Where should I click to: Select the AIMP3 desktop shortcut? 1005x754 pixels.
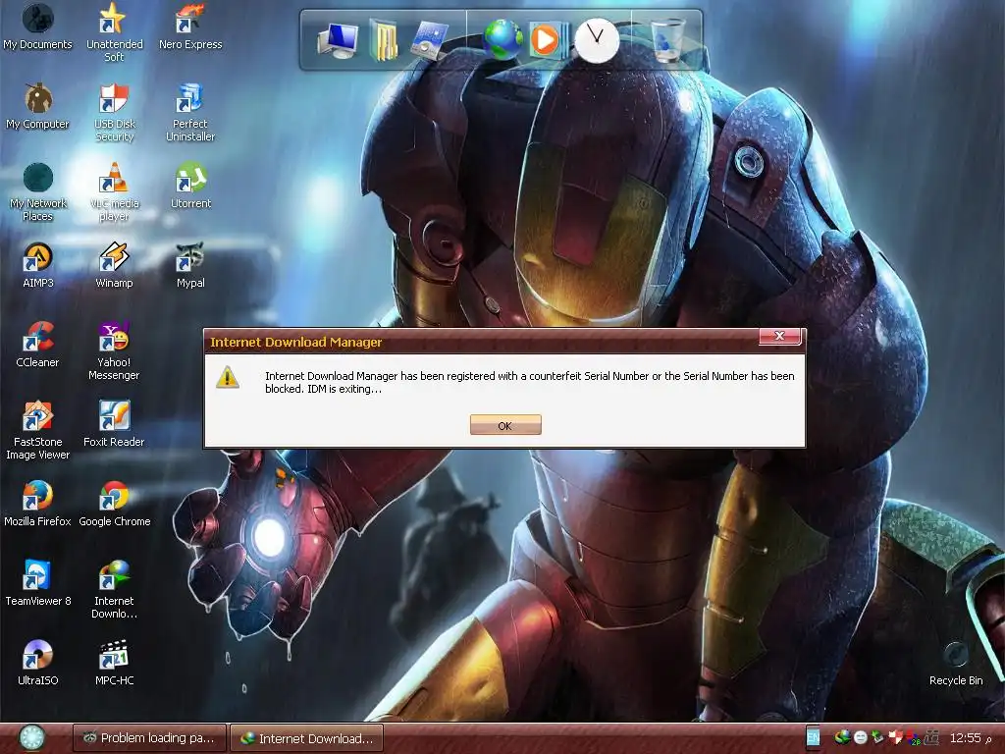[x=38, y=265]
